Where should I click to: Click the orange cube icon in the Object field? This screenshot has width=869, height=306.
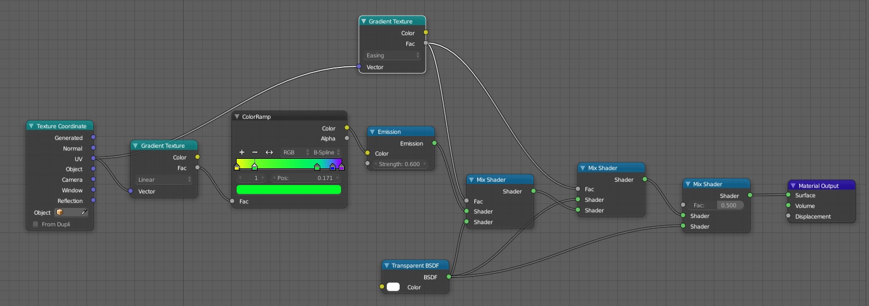pyautogui.click(x=60, y=212)
